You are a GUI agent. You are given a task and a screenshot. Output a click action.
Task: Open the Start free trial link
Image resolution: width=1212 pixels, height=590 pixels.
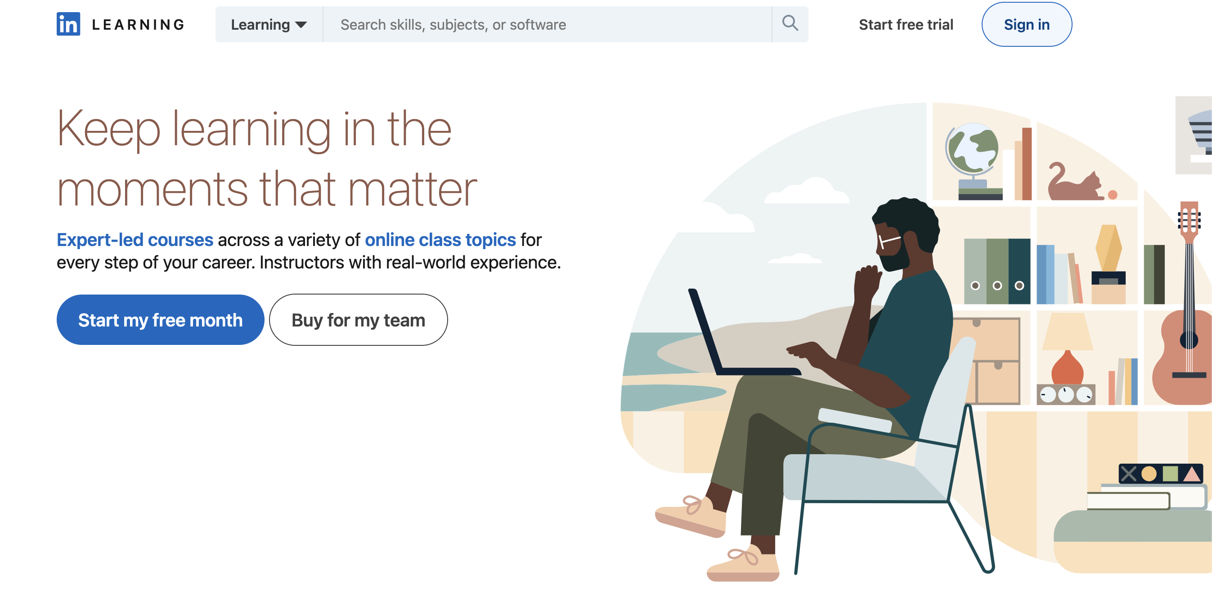906,24
